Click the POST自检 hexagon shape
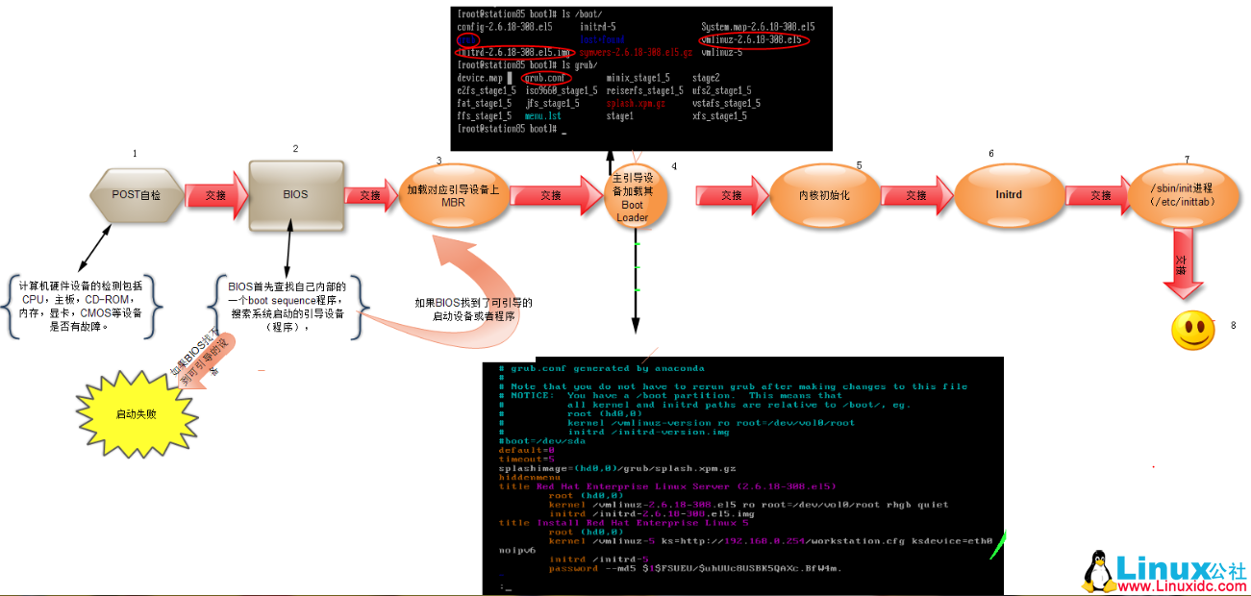 (x=137, y=194)
